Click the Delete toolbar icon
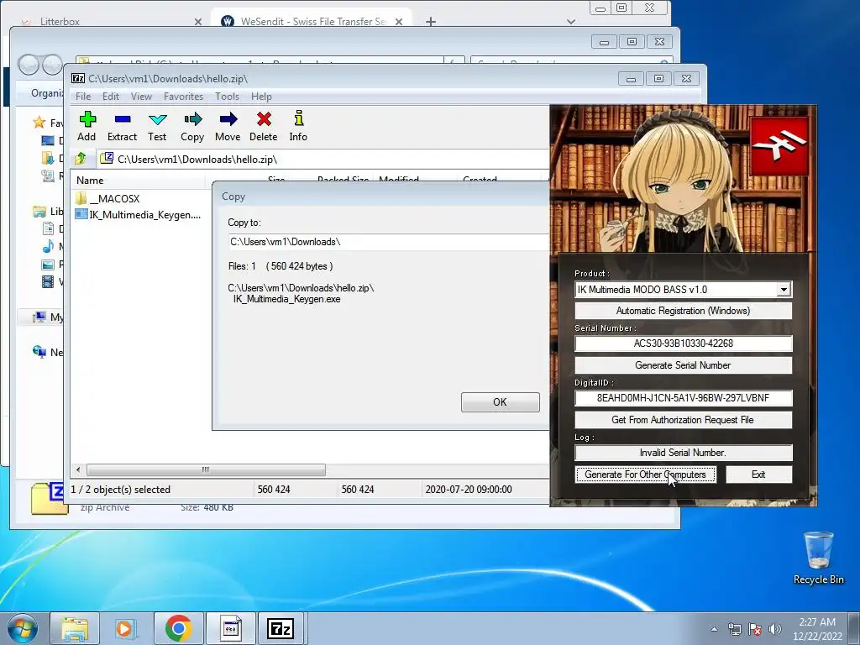The image size is (860, 645). point(263,126)
